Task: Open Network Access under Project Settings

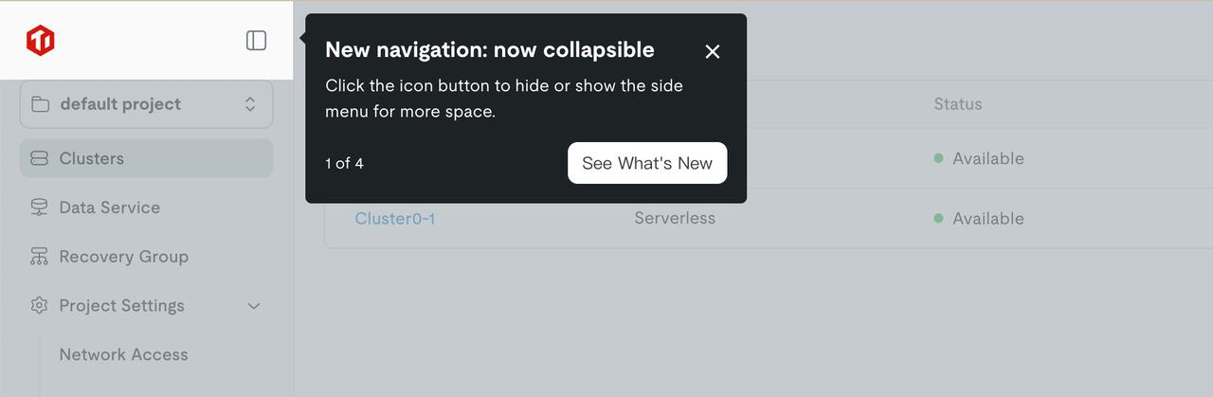Action: [123, 354]
